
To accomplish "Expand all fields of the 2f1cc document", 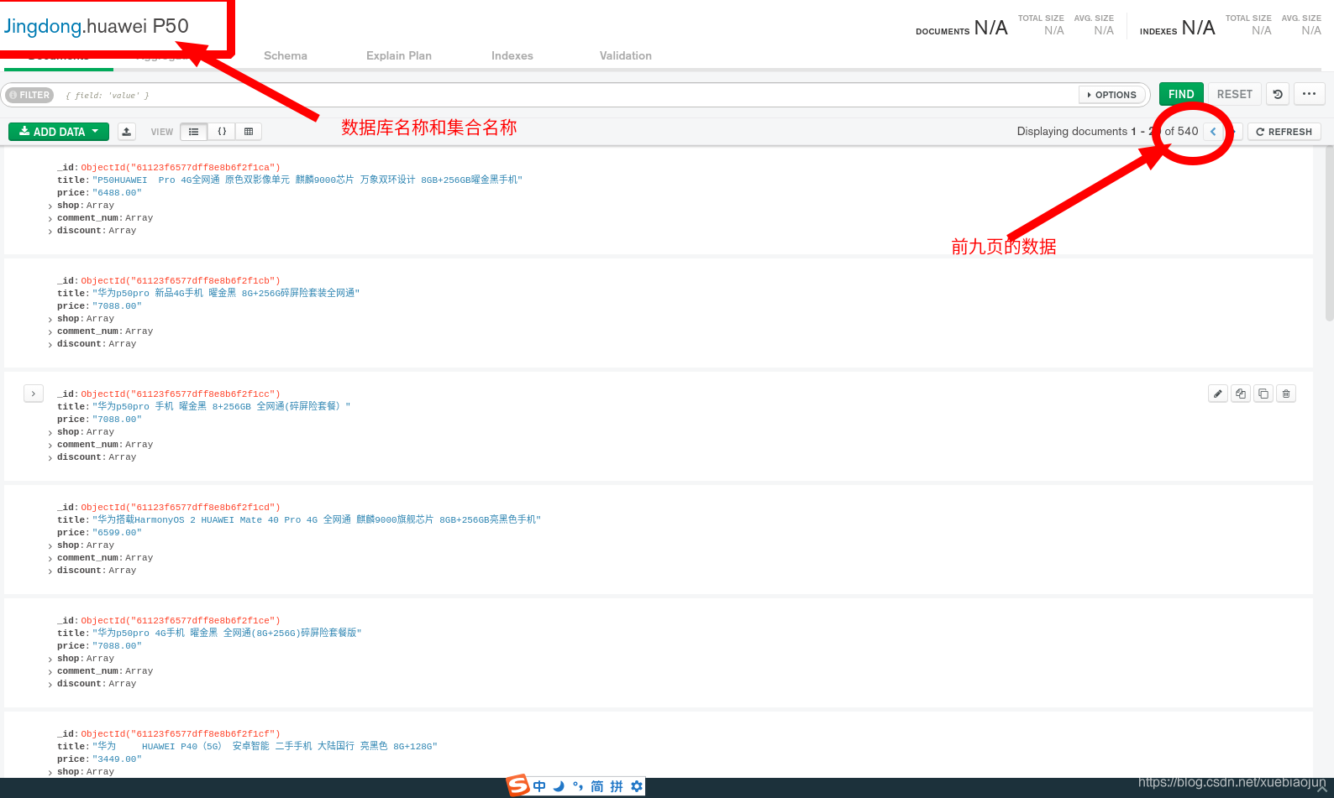I will [x=34, y=394].
